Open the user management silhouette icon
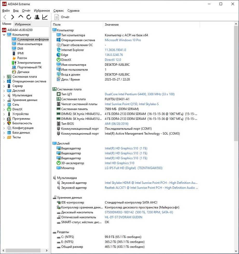This screenshot has width=239, height=254. (x=37, y=17)
